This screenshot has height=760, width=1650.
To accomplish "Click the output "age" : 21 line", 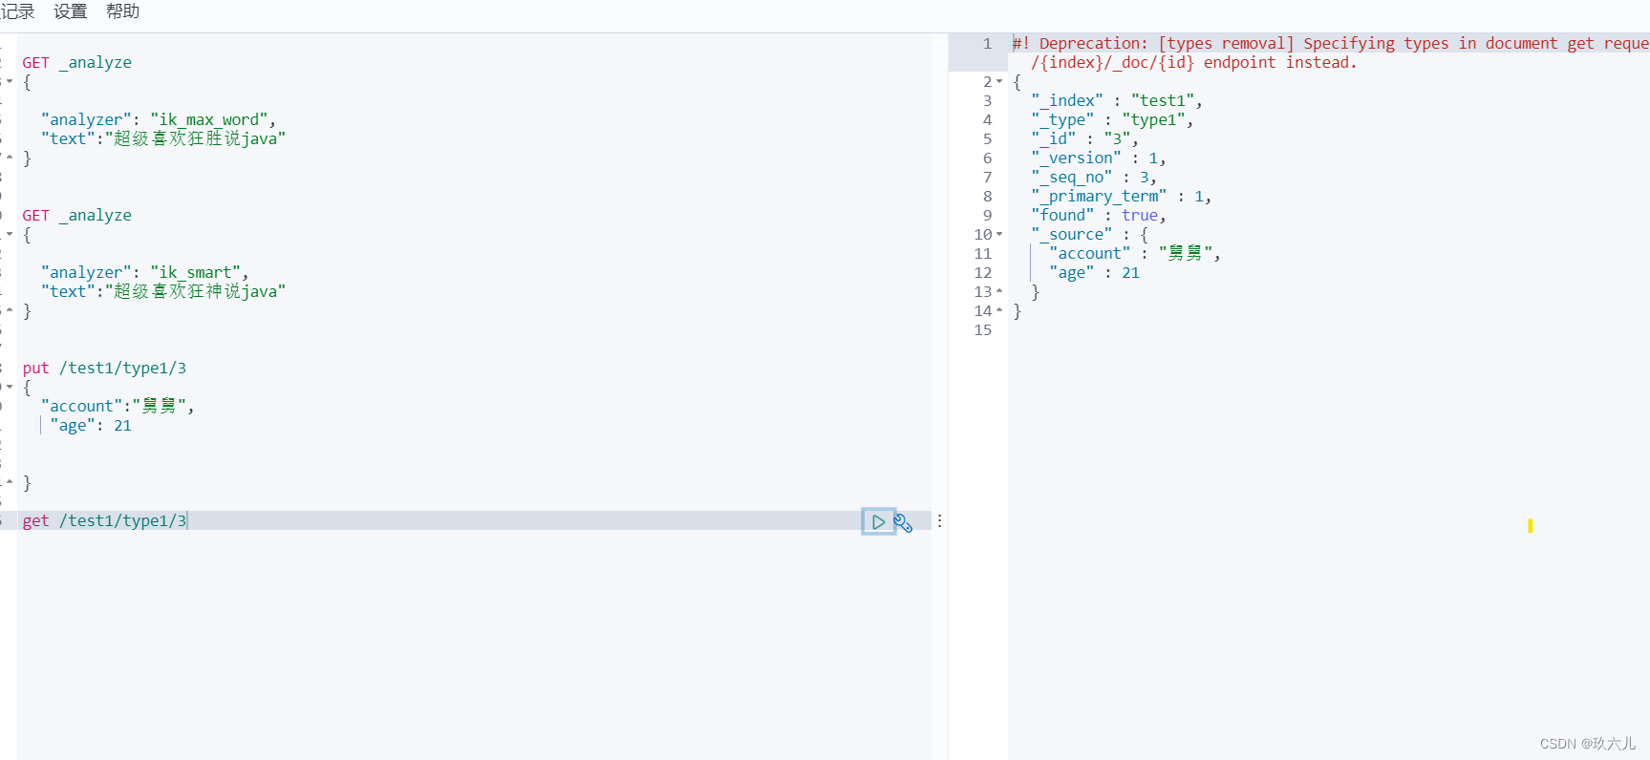I will coord(1094,273).
